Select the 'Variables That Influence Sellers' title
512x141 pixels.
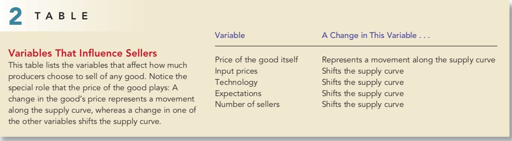[x=83, y=53]
